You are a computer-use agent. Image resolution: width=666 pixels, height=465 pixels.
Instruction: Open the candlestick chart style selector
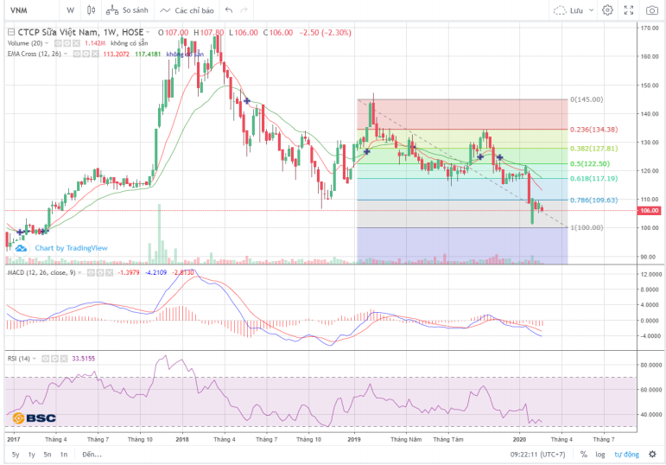[91, 10]
